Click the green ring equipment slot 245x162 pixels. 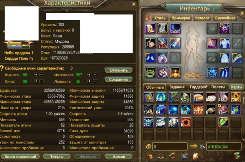tap(150, 73)
